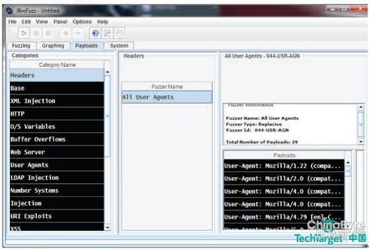Select the URI Exploits category

(x=57, y=216)
